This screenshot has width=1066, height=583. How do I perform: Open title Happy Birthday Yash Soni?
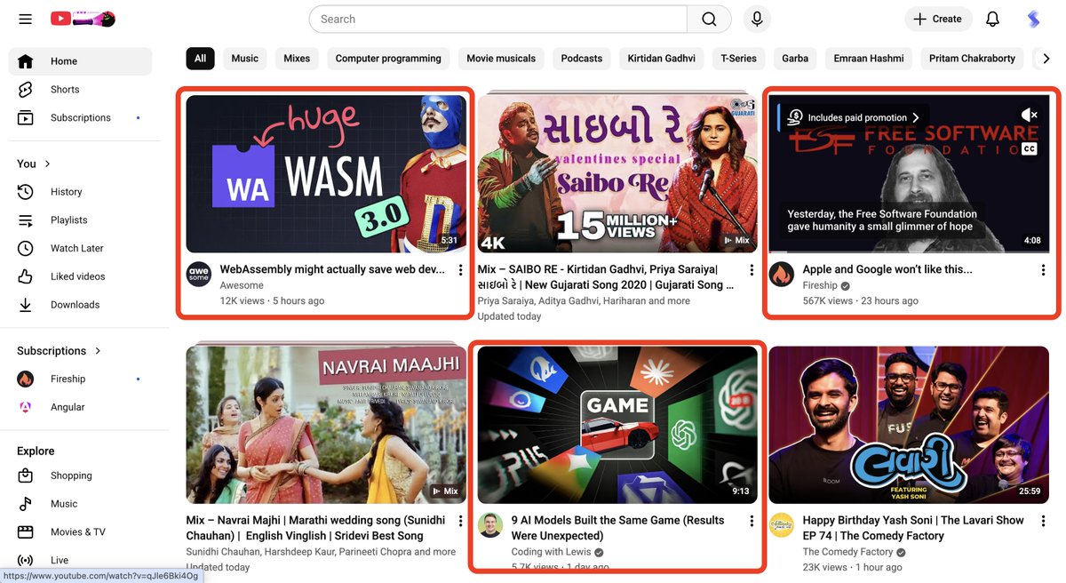[913, 528]
